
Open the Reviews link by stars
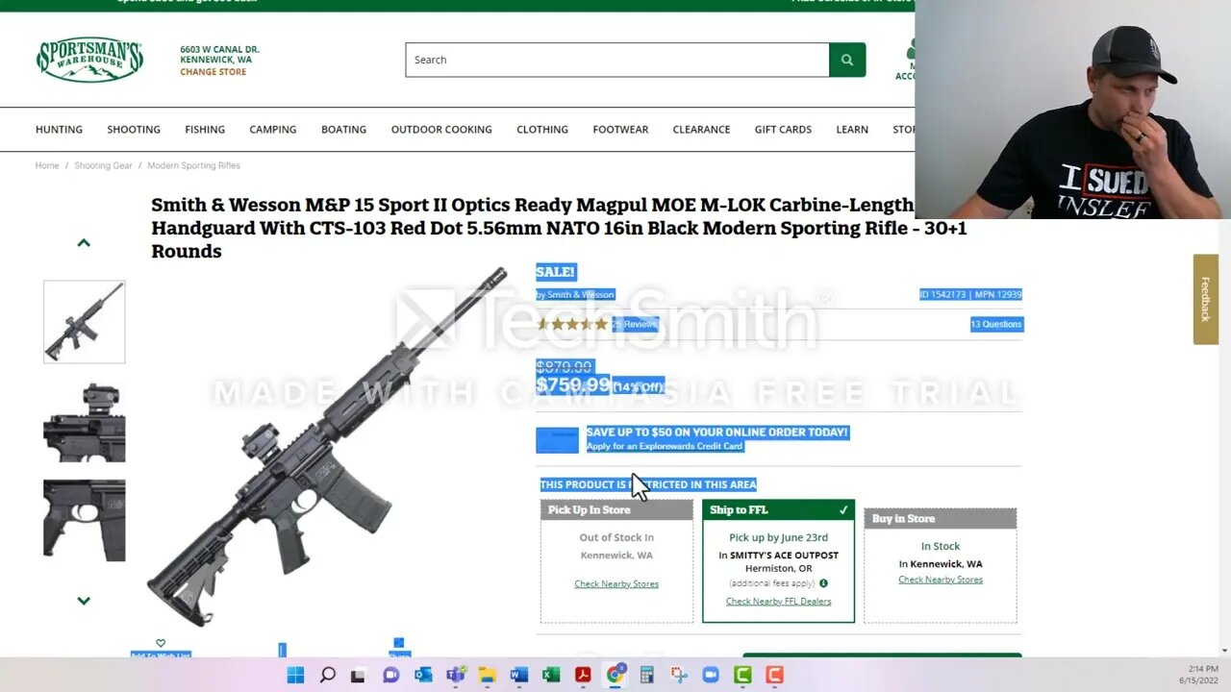click(635, 325)
